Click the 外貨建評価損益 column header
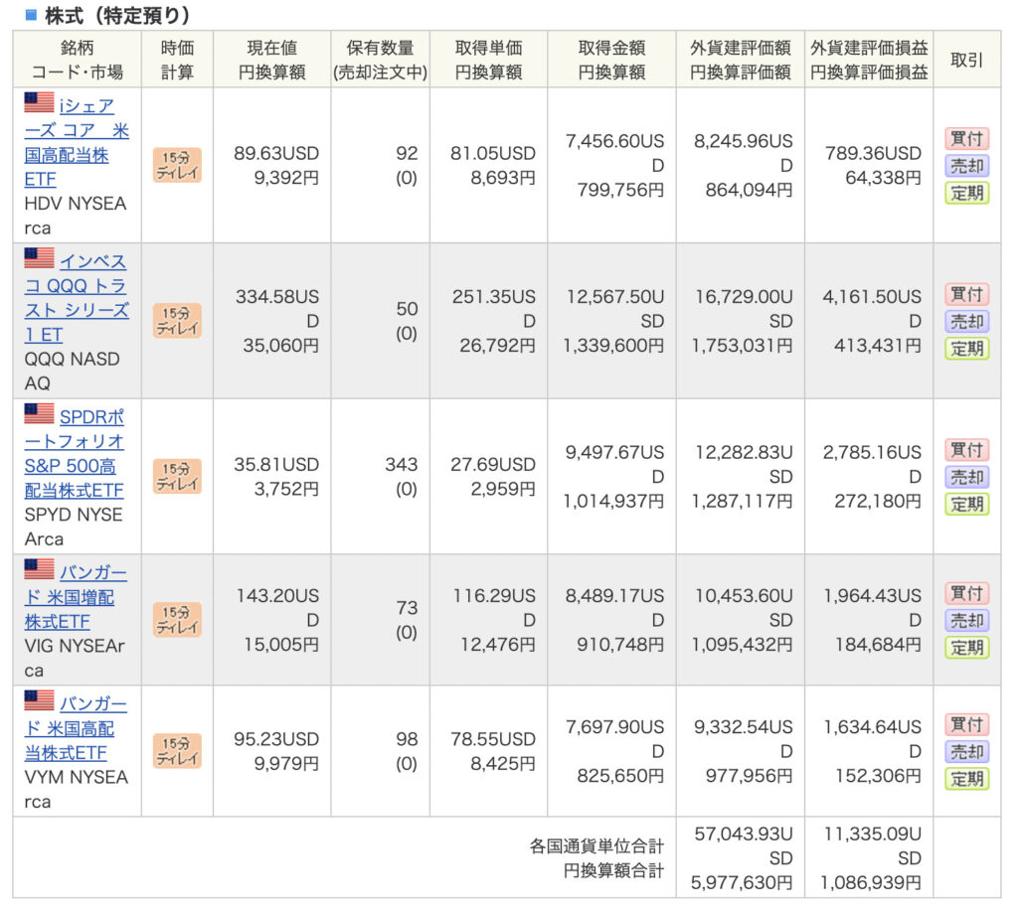Screen dimensions: 1018x912 [x=869, y=59]
